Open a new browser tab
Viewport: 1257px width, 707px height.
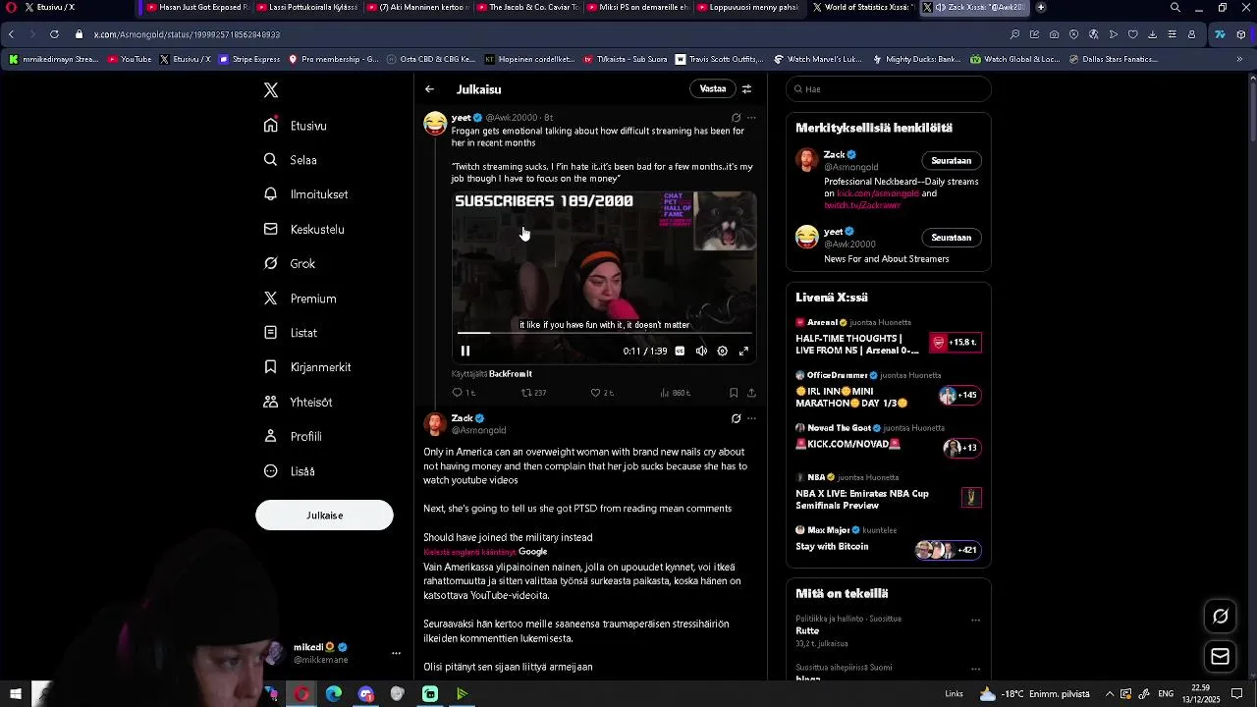click(x=1041, y=7)
